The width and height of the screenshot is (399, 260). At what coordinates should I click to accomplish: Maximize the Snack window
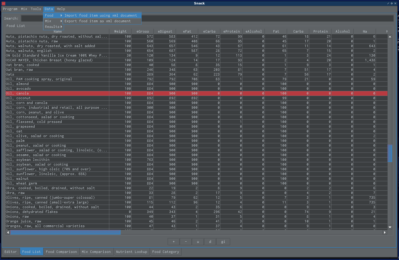[x=392, y=3]
